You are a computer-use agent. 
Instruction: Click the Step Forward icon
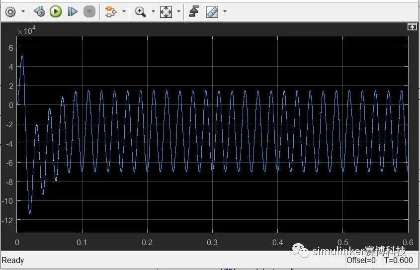coord(73,11)
